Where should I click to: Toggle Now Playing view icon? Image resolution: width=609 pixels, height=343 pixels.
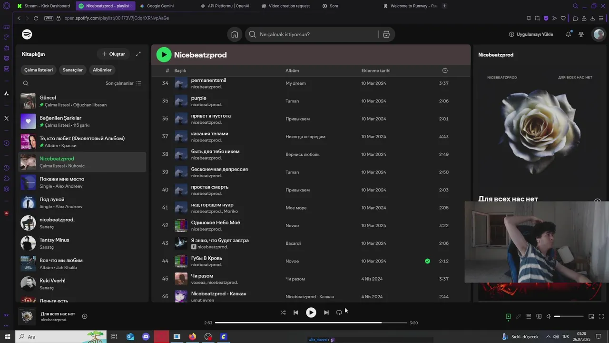[x=508, y=316]
